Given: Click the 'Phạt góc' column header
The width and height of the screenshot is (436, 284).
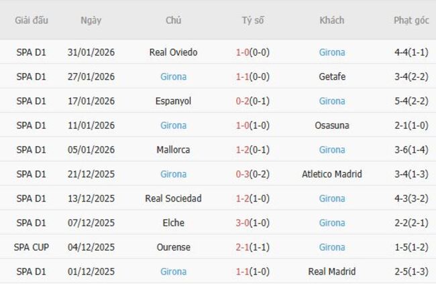Looking at the screenshot, I should [411, 20].
